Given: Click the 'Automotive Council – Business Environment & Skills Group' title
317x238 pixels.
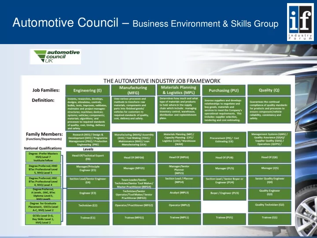Looking at the screenshot, I should pyautogui.click(x=145, y=22).
